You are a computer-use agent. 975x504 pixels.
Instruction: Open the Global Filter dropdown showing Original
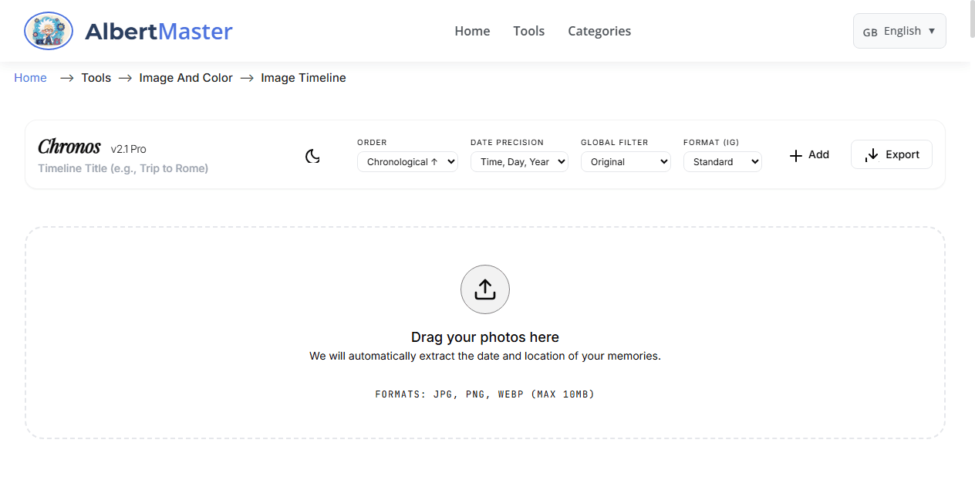pos(626,162)
